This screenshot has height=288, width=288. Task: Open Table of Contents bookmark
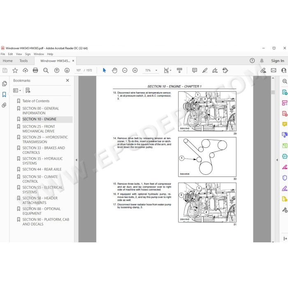pos(36,101)
